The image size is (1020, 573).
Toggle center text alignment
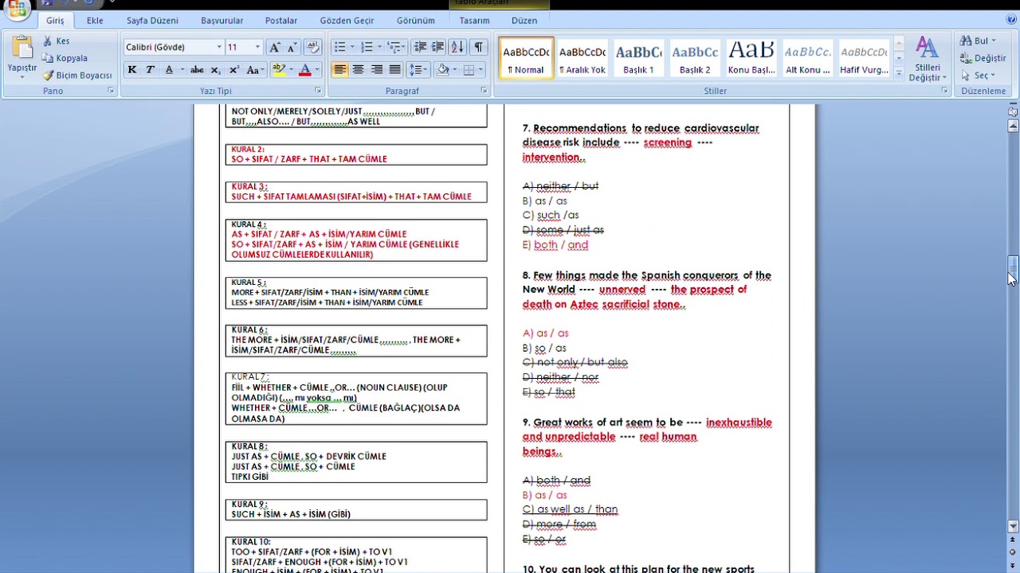(358, 70)
